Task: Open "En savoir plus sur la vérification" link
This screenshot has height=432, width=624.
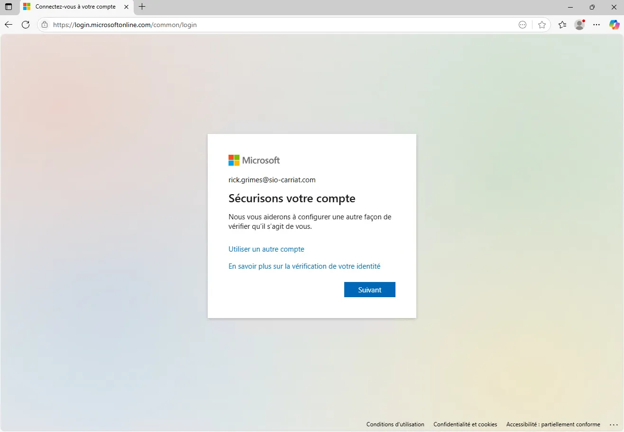Action: 304,266
